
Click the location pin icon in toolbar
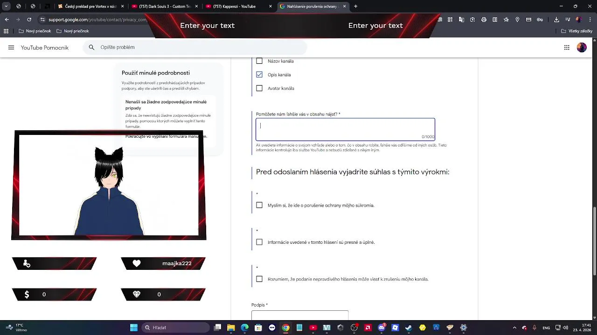pos(517,20)
